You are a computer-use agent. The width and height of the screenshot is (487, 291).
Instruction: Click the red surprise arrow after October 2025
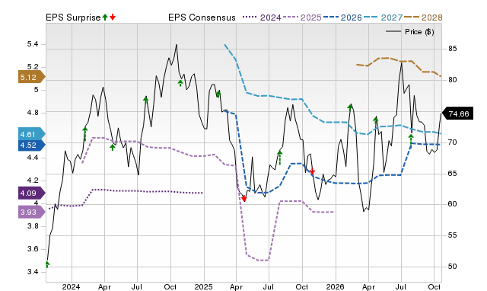[313, 171]
